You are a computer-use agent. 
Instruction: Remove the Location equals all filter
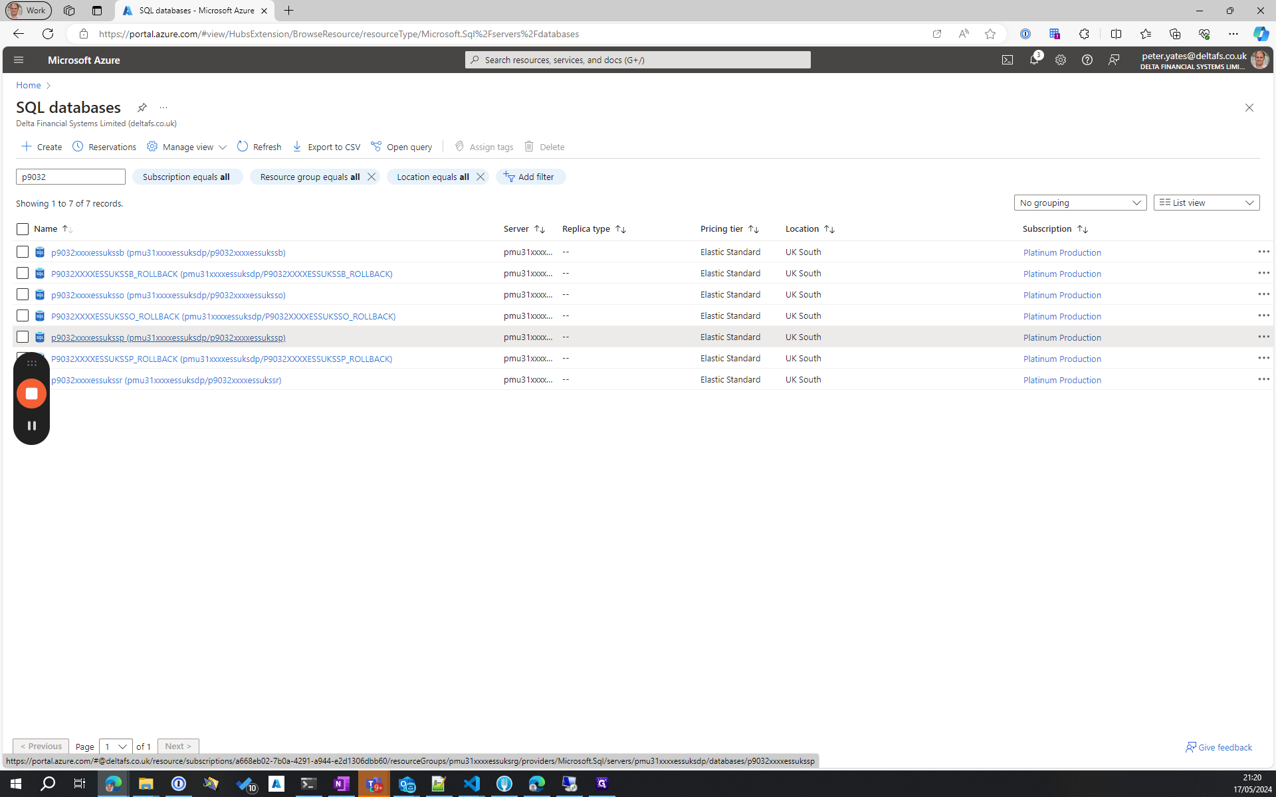point(480,177)
